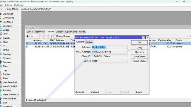This screenshot has height=107, width=191.
Task: Click Check Status in DHCP Lease dialog
Action: (x=139, y=61)
